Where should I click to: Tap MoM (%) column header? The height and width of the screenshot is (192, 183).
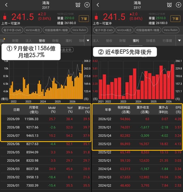click(52, 110)
